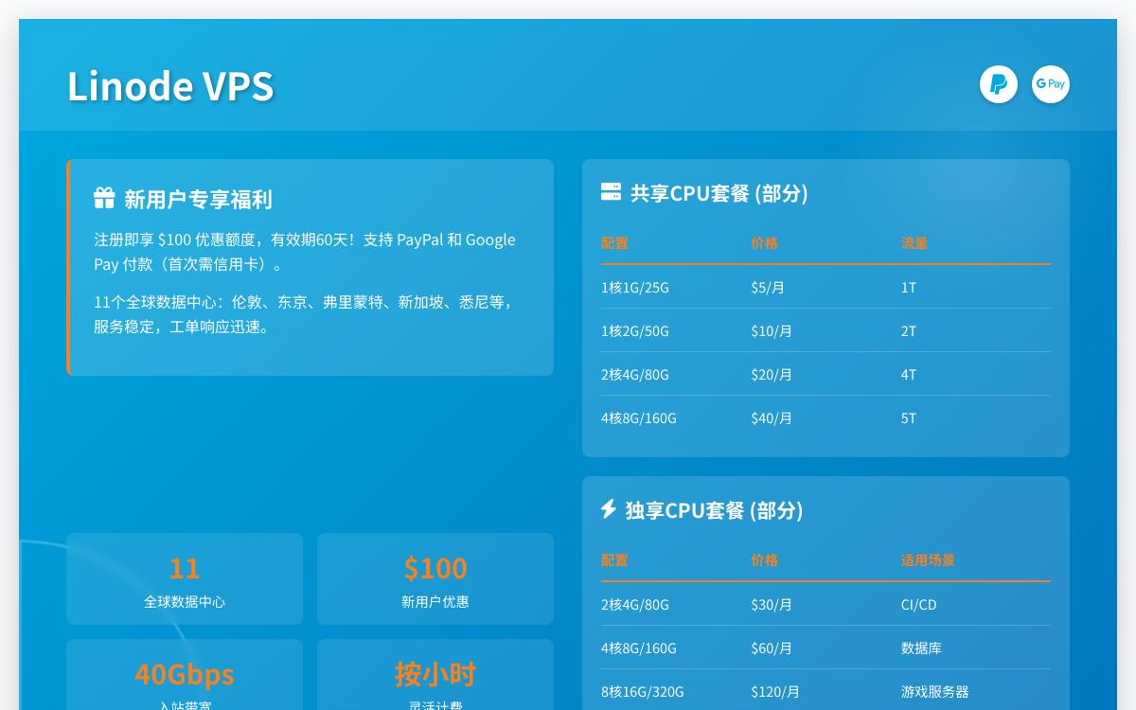
Task: Click the 适用场景 column header
Action: (x=928, y=560)
